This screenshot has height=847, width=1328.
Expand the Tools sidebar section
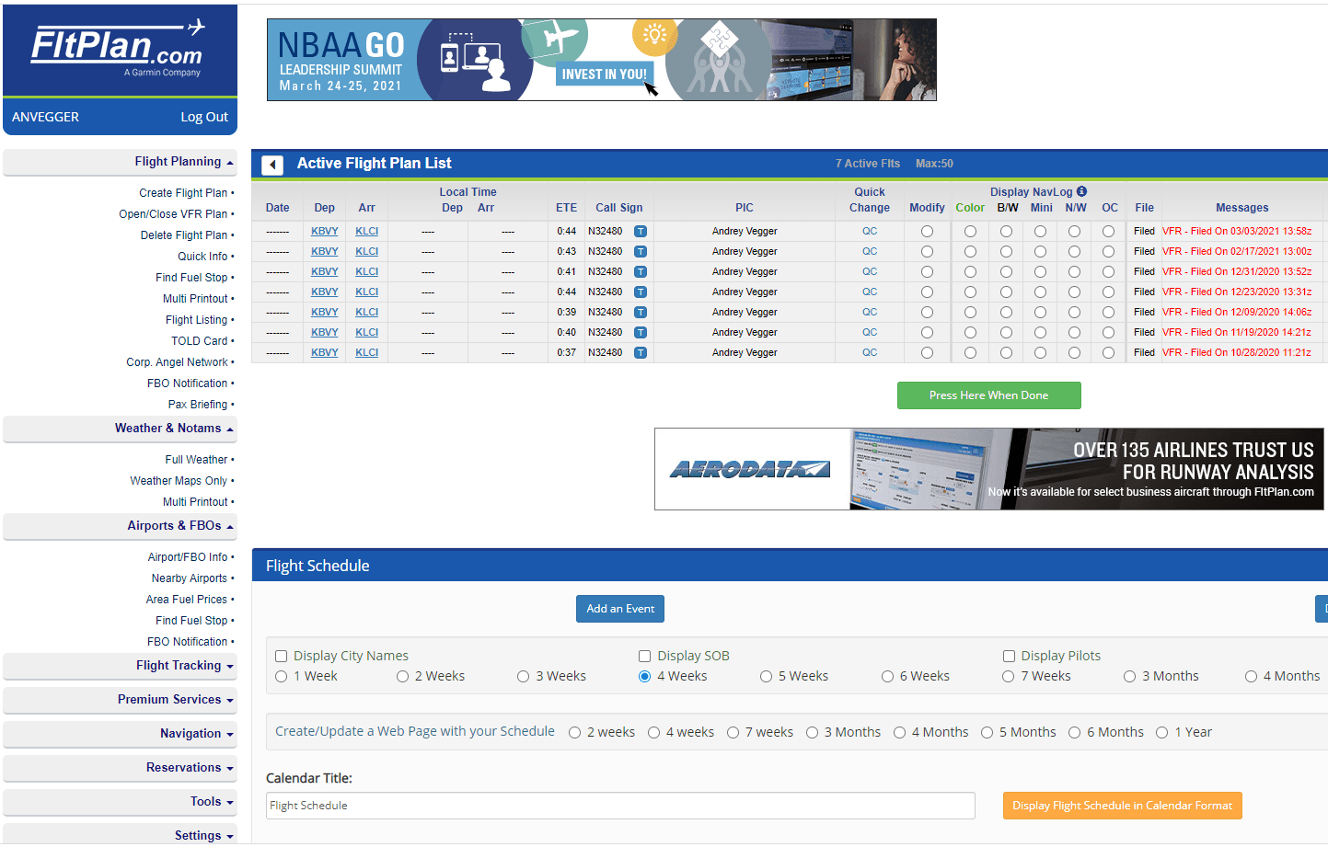click(120, 802)
